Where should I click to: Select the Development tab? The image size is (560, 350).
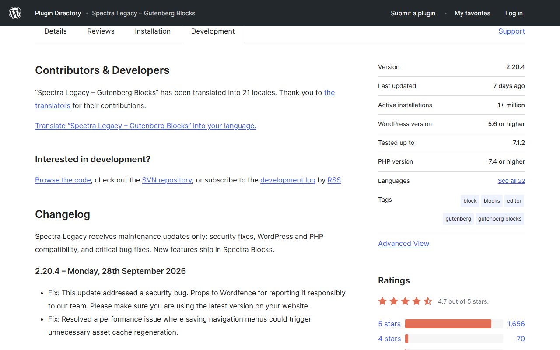point(213,31)
